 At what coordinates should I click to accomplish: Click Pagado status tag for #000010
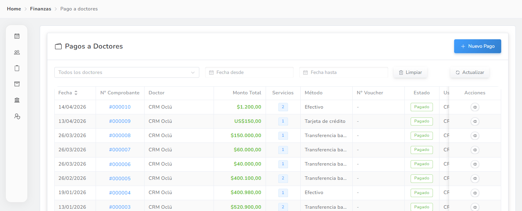point(422,107)
